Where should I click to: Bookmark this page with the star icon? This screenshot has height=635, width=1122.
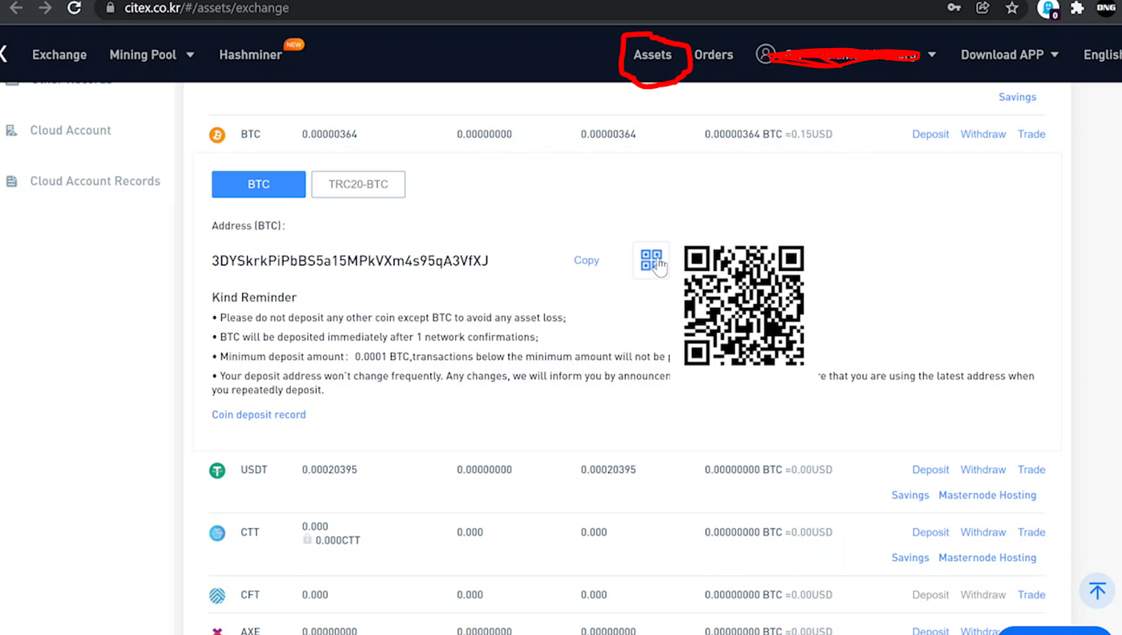(1012, 8)
